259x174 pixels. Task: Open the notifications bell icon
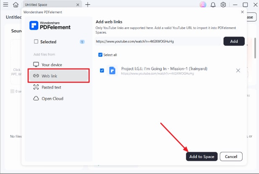click(x=213, y=5)
